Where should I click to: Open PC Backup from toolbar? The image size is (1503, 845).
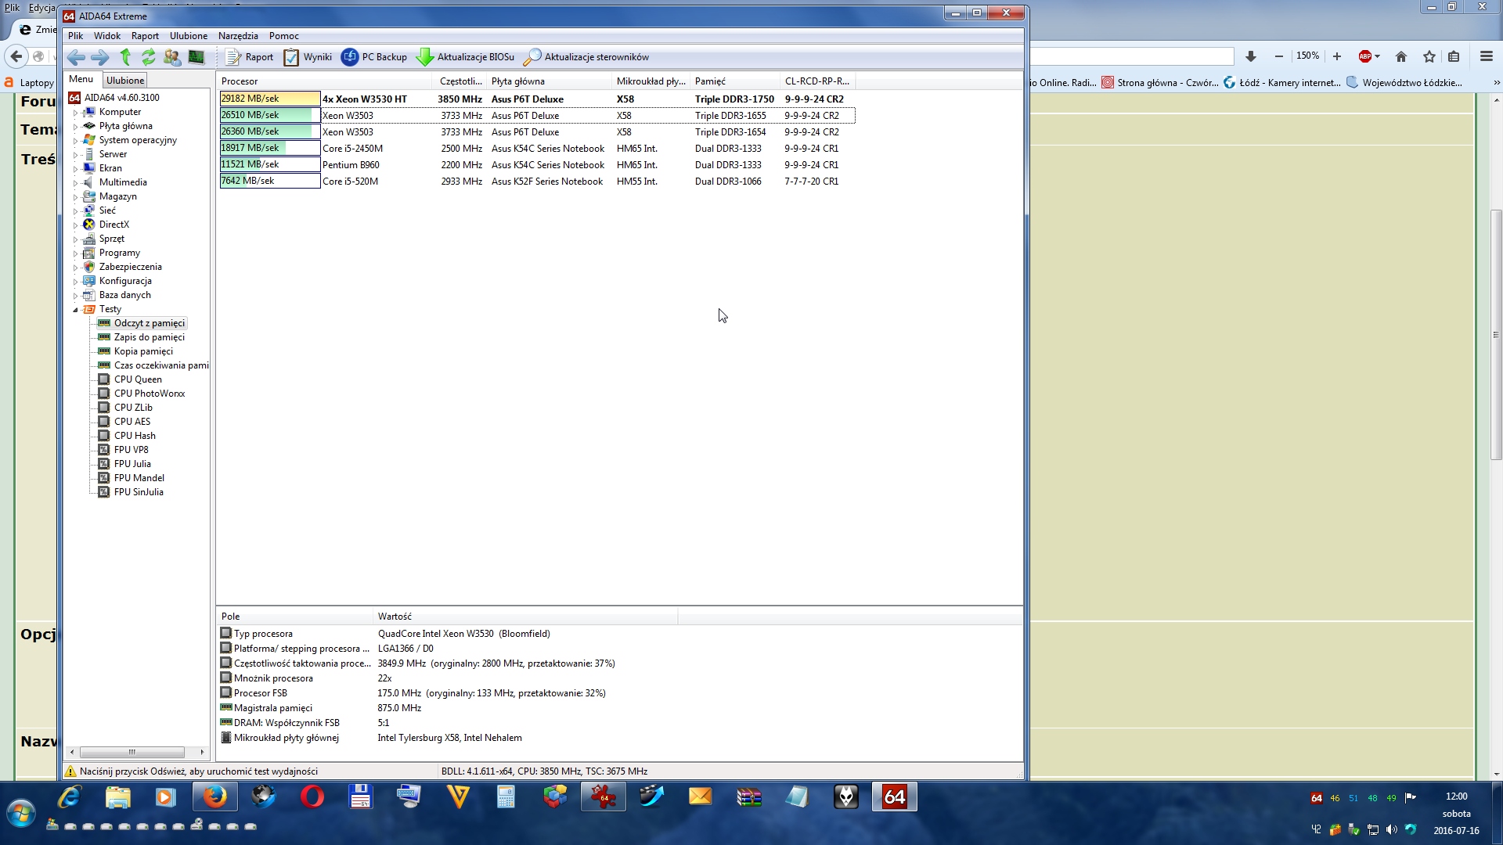pos(374,56)
